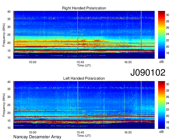This screenshot has width=172, height=140.
Task: Click the "28" dB value on Right Handed color bar
Action: click(x=167, y=21)
